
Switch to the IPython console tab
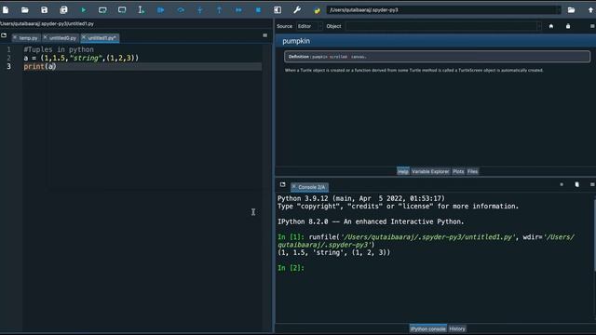click(x=428, y=328)
